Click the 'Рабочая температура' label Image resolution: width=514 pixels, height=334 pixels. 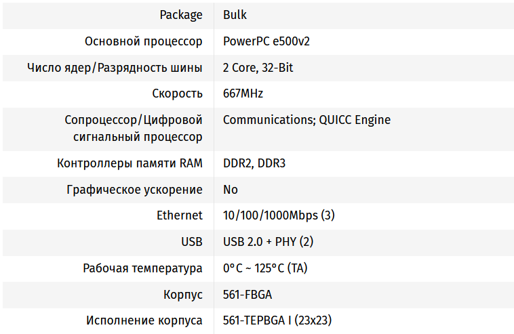click(x=142, y=268)
